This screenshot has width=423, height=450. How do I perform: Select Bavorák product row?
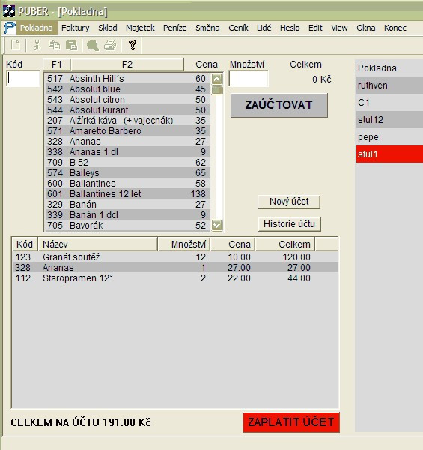tap(127, 226)
